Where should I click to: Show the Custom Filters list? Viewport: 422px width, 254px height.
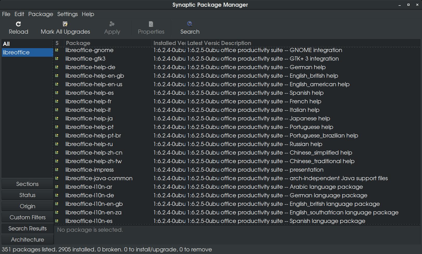point(27,217)
